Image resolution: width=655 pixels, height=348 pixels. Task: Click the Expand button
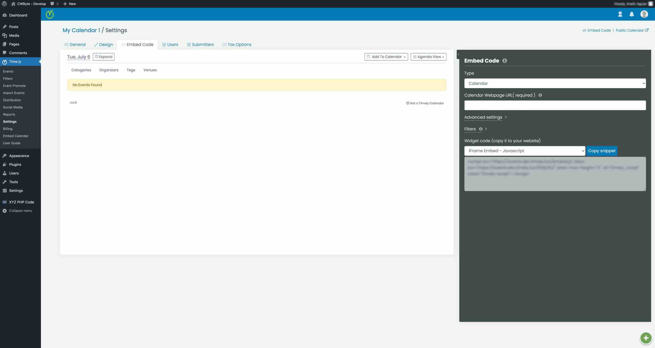coord(104,57)
